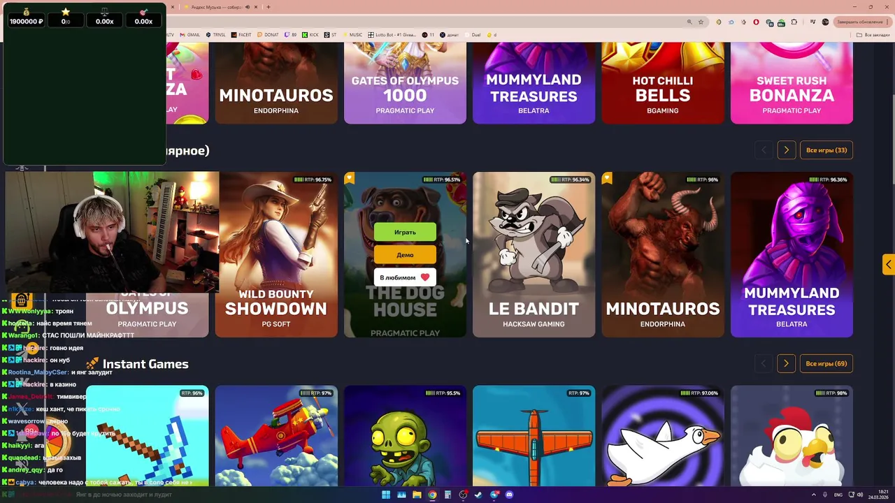Click the heart icon on the В любимом button

pos(424,277)
